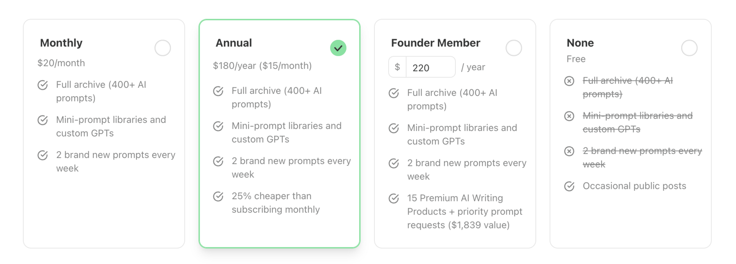Click check icon beside Annual 25% cheaper
The image size is (736, 264).
219,196
